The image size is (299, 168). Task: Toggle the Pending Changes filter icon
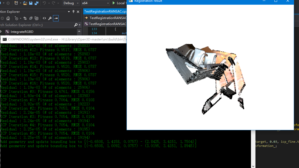[x=16, y=18]
